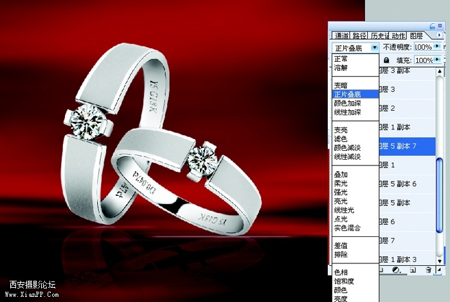This screenshot has width=450, height=302.
Task: Create new fill or adjustment layer icon
Action: [x=396, y=270]
